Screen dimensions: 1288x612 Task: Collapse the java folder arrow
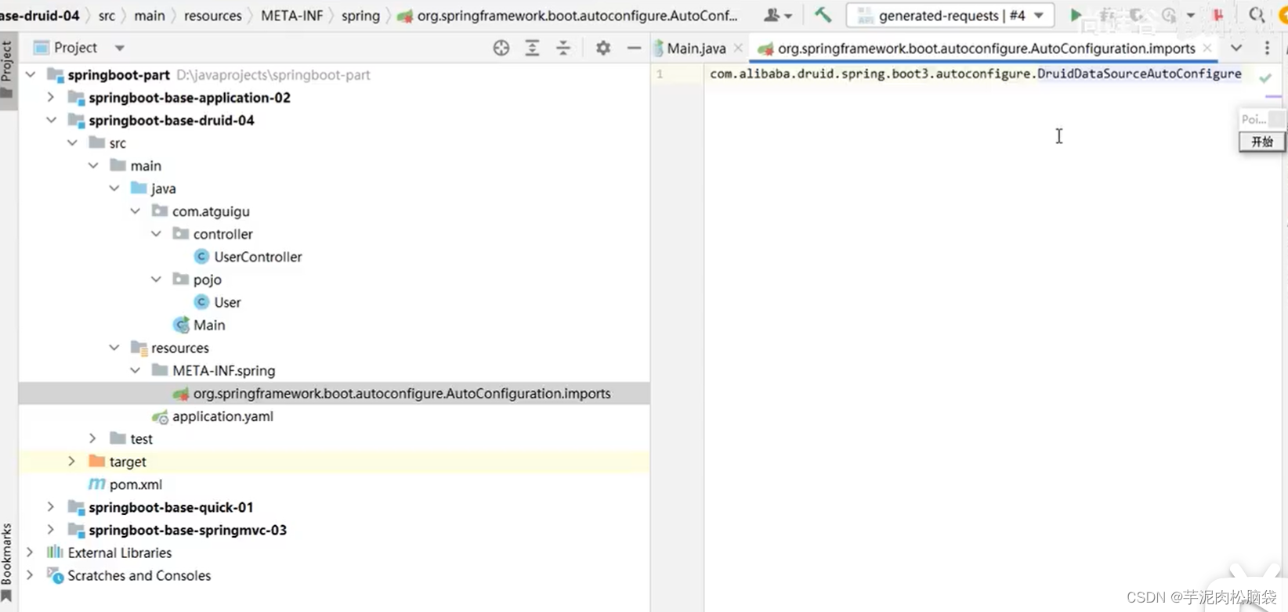pos(114,189)
